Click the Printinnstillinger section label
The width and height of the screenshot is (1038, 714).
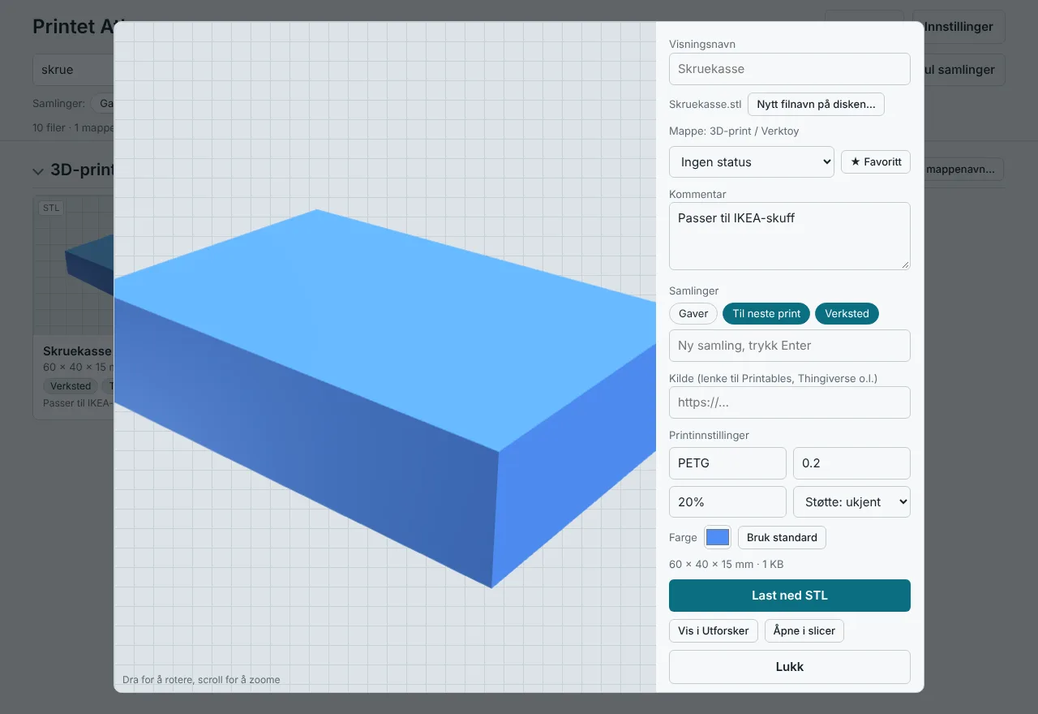point(709,436)
